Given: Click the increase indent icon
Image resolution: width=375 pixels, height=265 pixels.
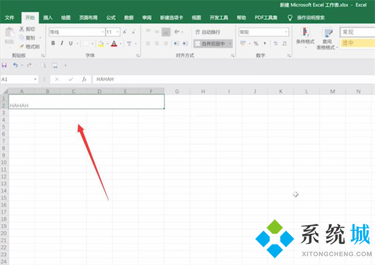Looking at the screenshot, I should tap(184, 44).
